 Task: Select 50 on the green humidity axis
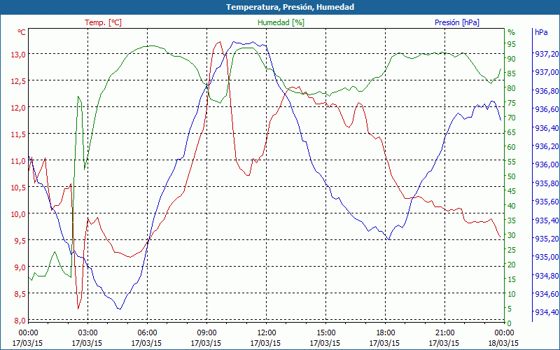512,176
